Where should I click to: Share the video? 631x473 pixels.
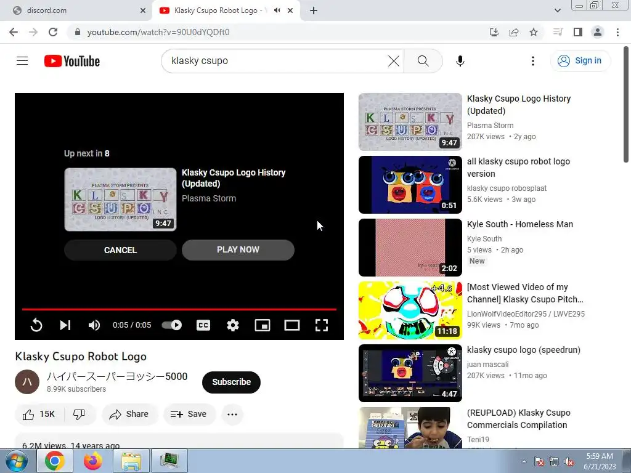tap(129, 414)
